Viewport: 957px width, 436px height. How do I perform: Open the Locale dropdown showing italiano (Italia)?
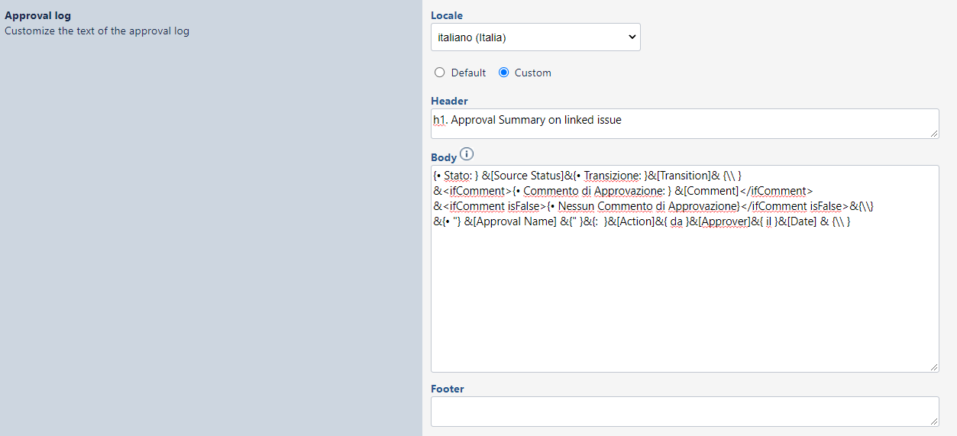click(x=535, y=37)
